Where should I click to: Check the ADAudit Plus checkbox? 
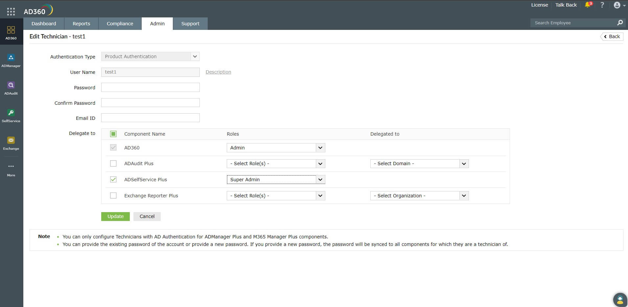pyautogui.click(x=113, y=164)
